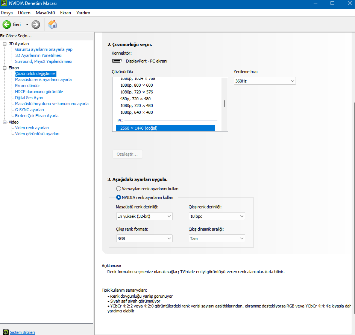Open Masaüstü renk derinliği dropdown
The height and width of the screenshot is (335, 355).
[144, 216]
